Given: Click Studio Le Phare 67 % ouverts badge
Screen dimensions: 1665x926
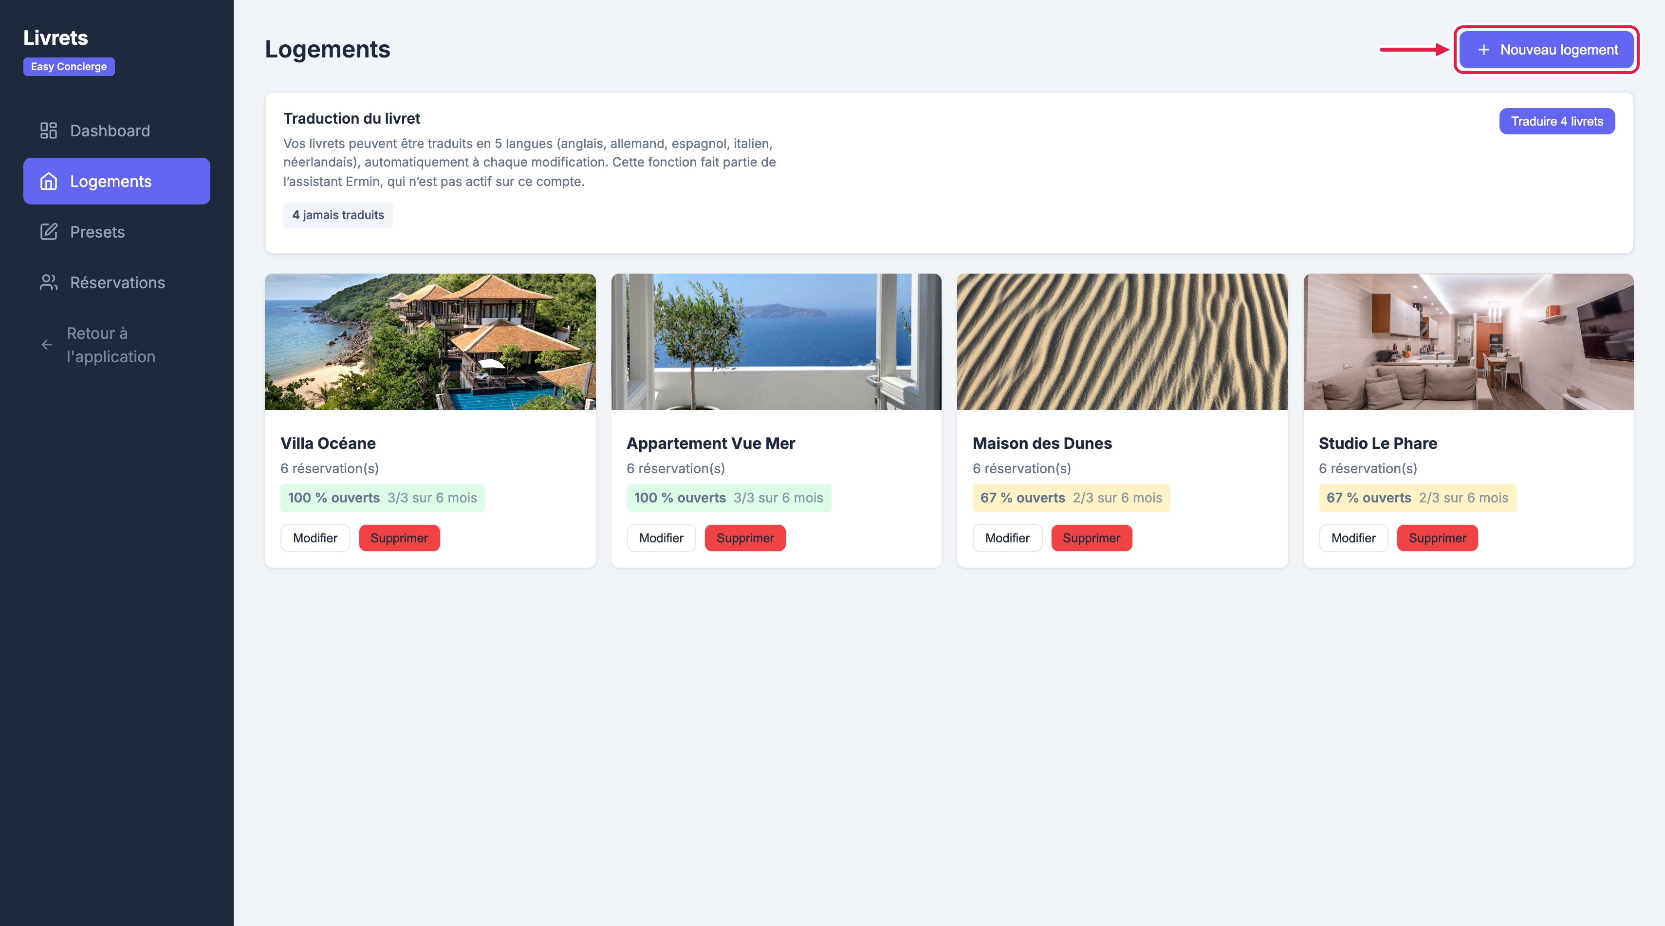Looking at the screenshot, I should coord(1418,498).
